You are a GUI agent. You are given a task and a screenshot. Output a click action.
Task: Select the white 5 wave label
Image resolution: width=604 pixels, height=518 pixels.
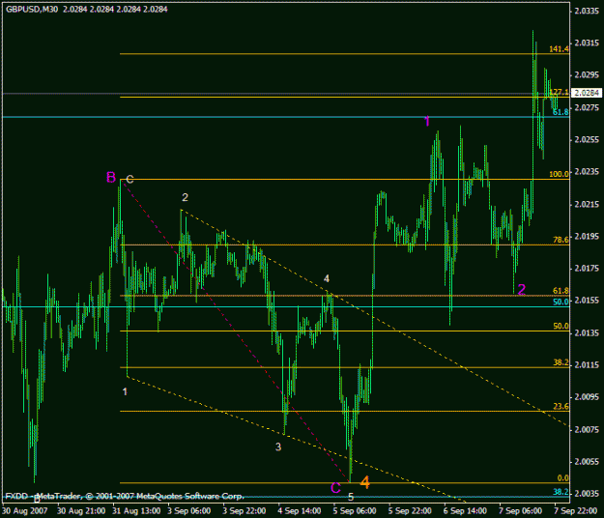[351, 497]
